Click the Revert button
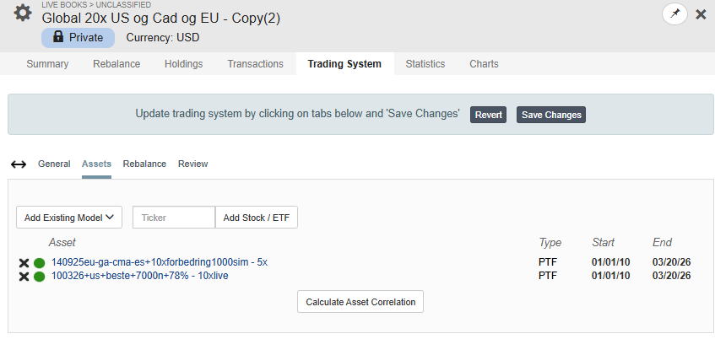715x339 pixels. point(488,115)
